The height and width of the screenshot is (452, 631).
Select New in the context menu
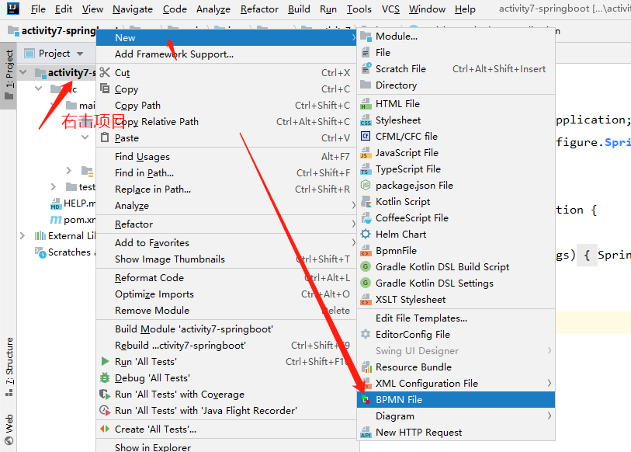tap(226, 38)
